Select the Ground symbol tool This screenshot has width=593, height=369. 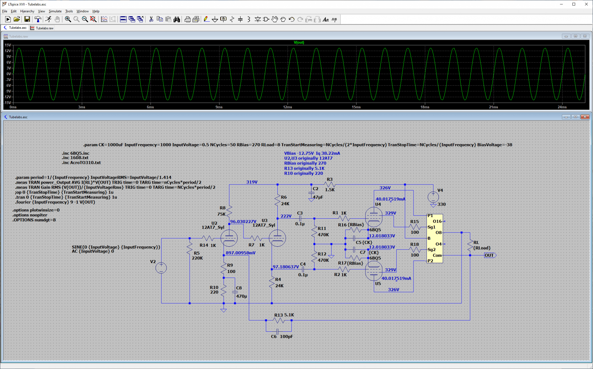tap(215, 19)
